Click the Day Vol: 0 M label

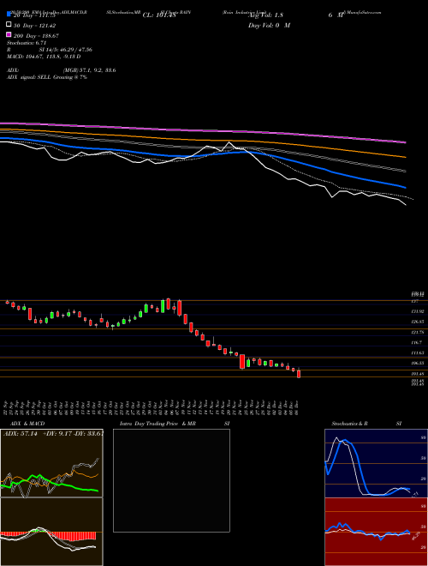[x=269, y=25]
